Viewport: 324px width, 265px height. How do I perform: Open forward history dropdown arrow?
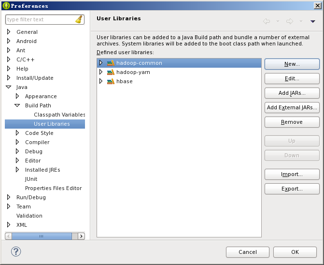(x=301, y=21)
